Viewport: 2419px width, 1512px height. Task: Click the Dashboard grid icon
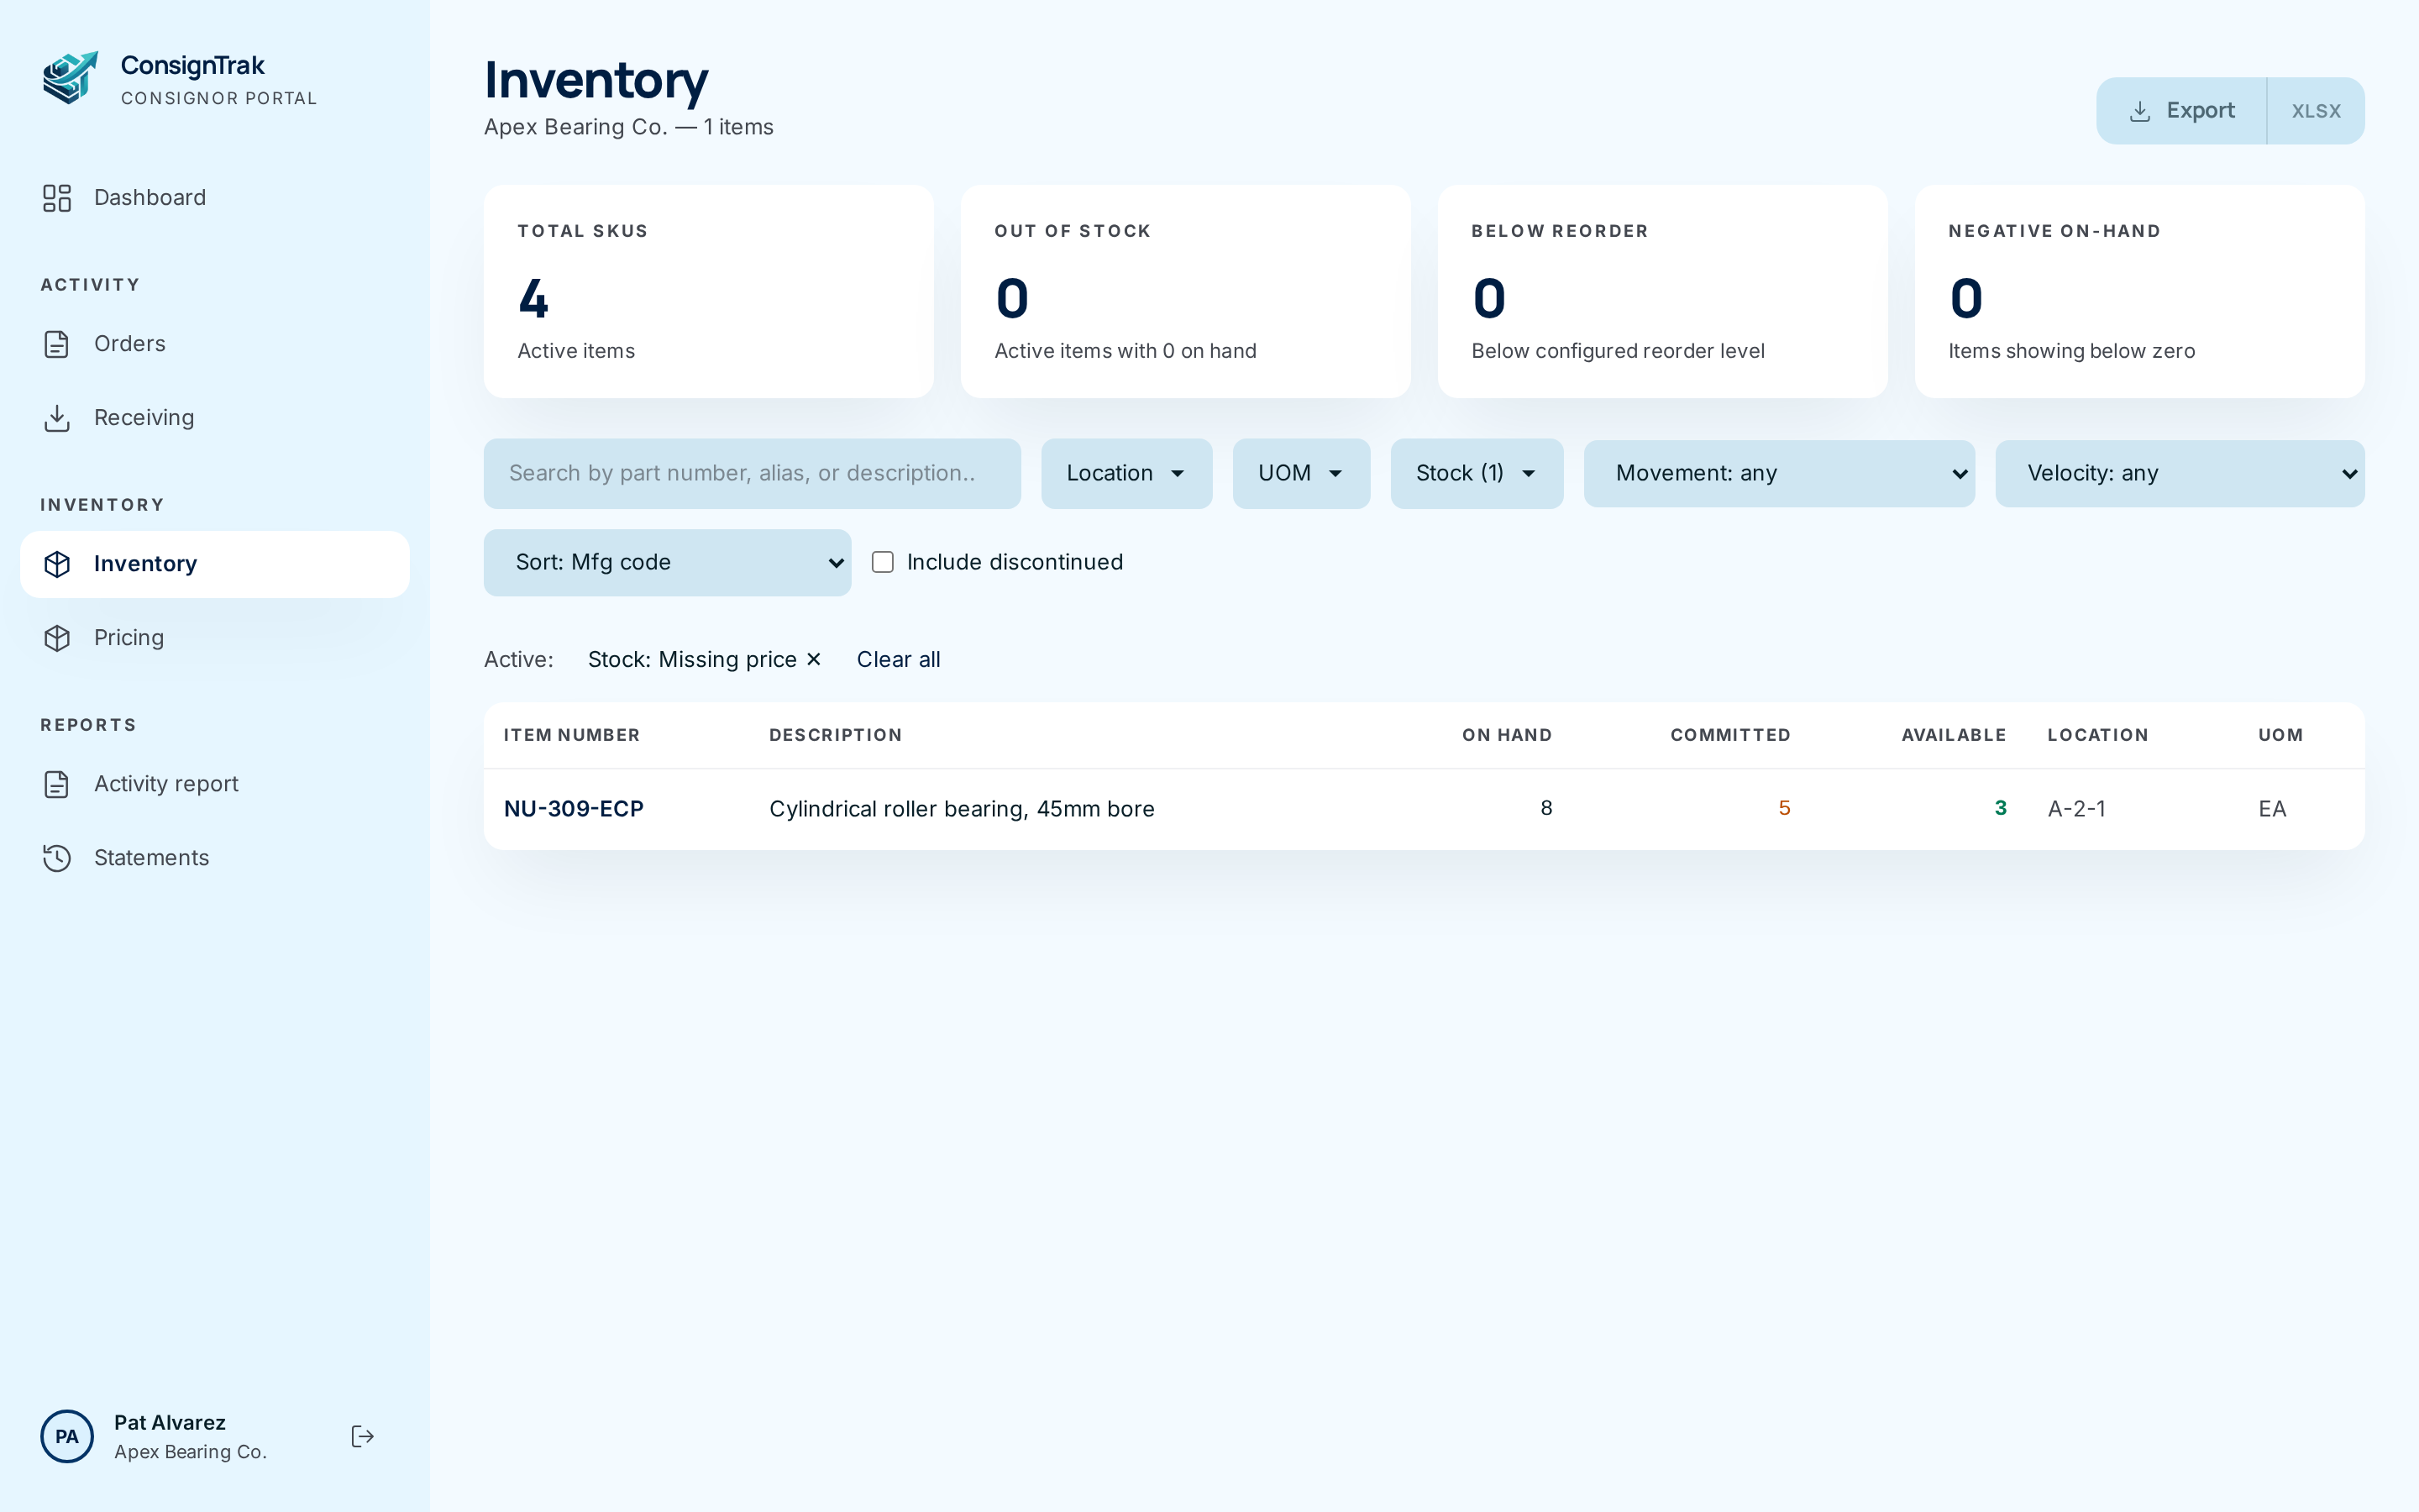click(x=57, y=198)
